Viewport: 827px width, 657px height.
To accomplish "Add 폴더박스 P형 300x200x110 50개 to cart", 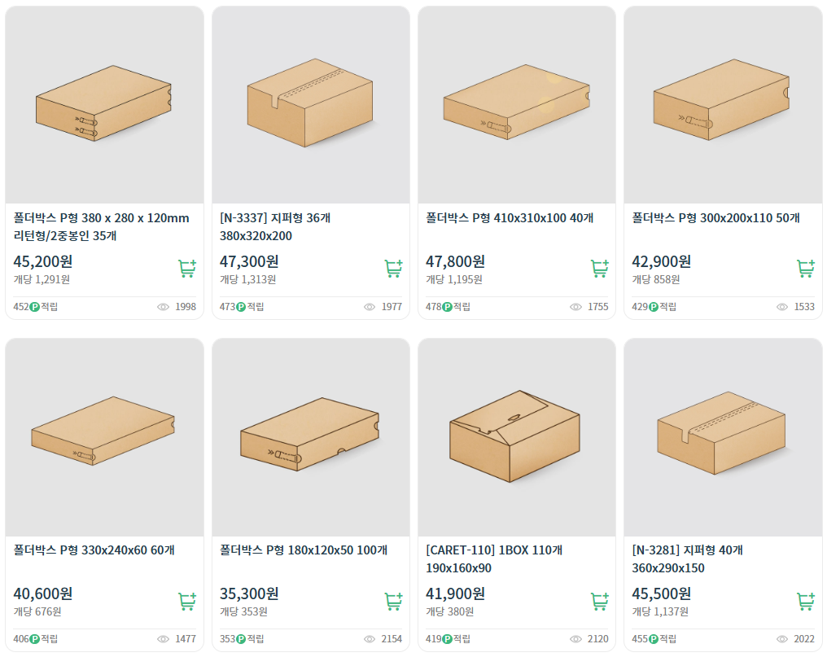I will pyautogui.click(x=806, y=269).
